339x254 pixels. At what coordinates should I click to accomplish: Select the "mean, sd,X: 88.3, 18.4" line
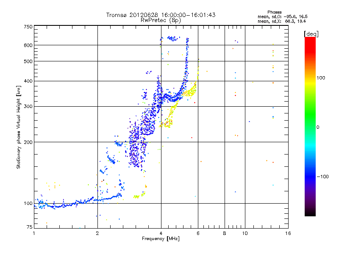point(282,21)
